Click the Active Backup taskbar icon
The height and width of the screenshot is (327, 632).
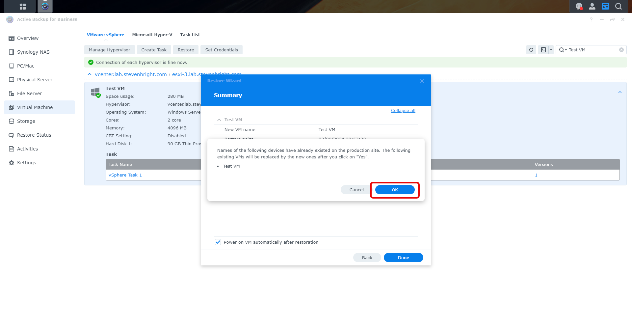click(x=45, y=6)
